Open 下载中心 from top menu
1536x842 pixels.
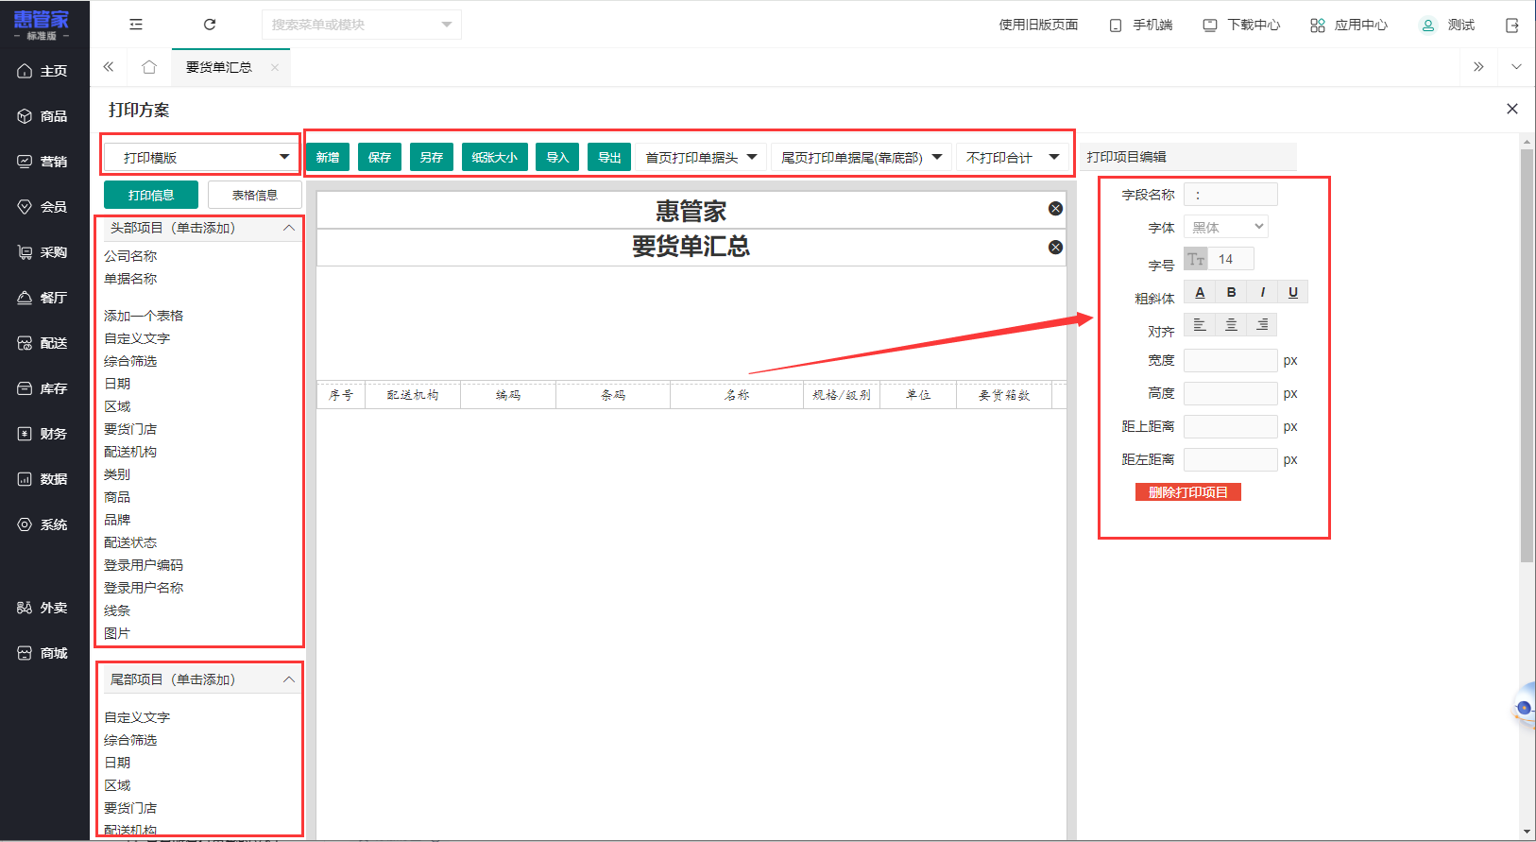1242,25
